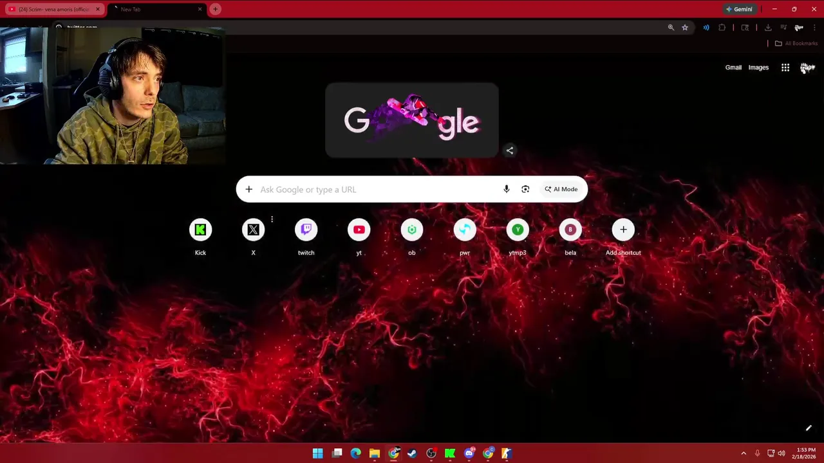Viewport: 824px width, 463px height.
Task: Open File Explorer from taskbar
Action: click(375, 453)
